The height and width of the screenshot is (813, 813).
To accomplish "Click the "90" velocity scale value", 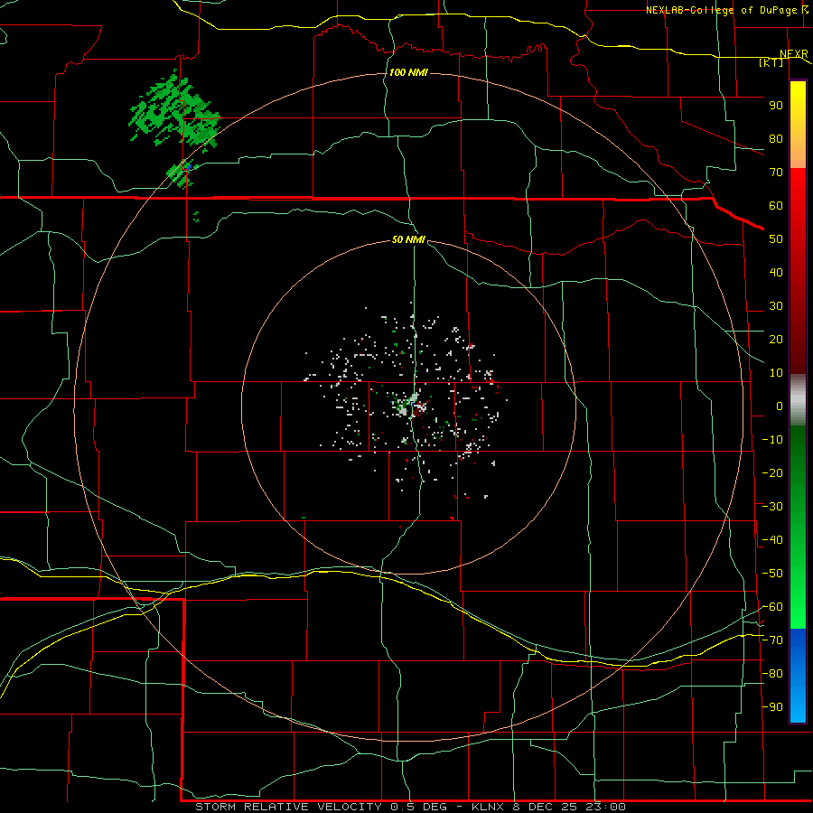I will pyautogui.click(x=776, y=106).
